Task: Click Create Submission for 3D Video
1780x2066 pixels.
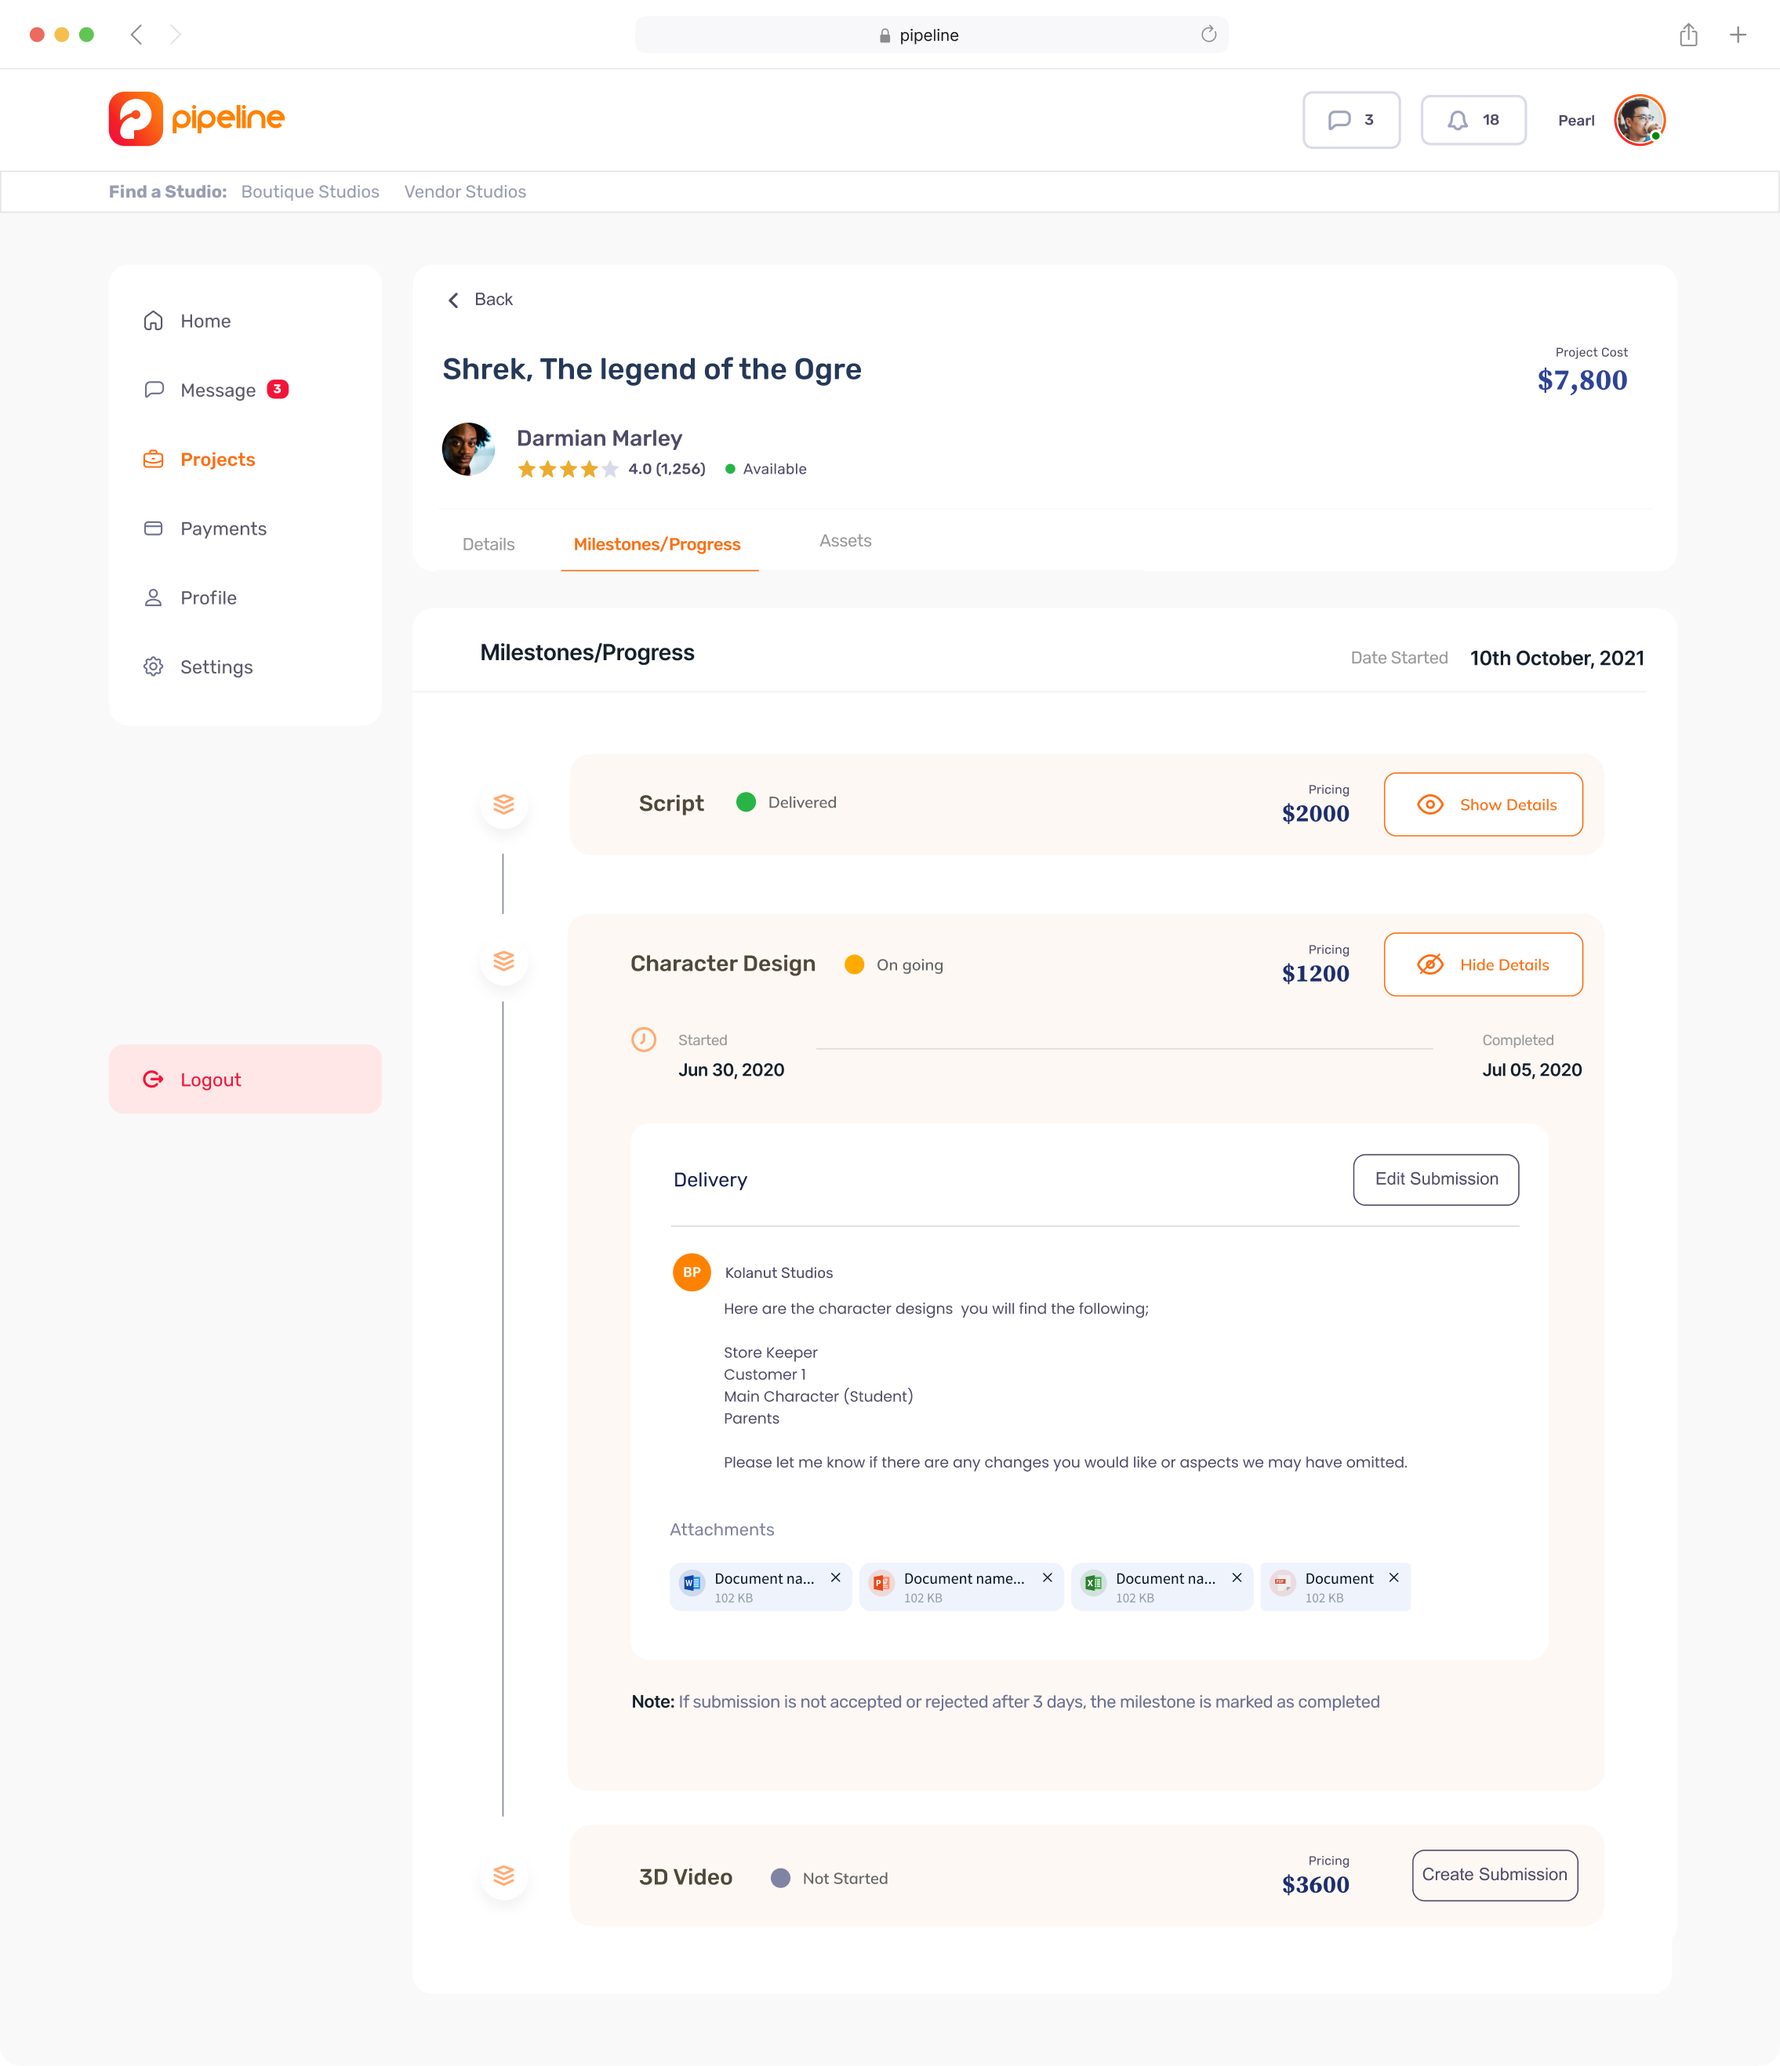Action: [1495, 1875]
